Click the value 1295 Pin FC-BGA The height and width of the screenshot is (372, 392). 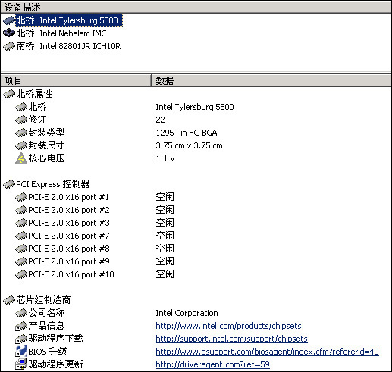tap(187, 133)
